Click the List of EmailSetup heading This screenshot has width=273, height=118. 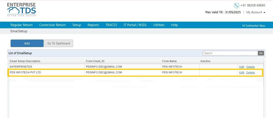(20, 53)
